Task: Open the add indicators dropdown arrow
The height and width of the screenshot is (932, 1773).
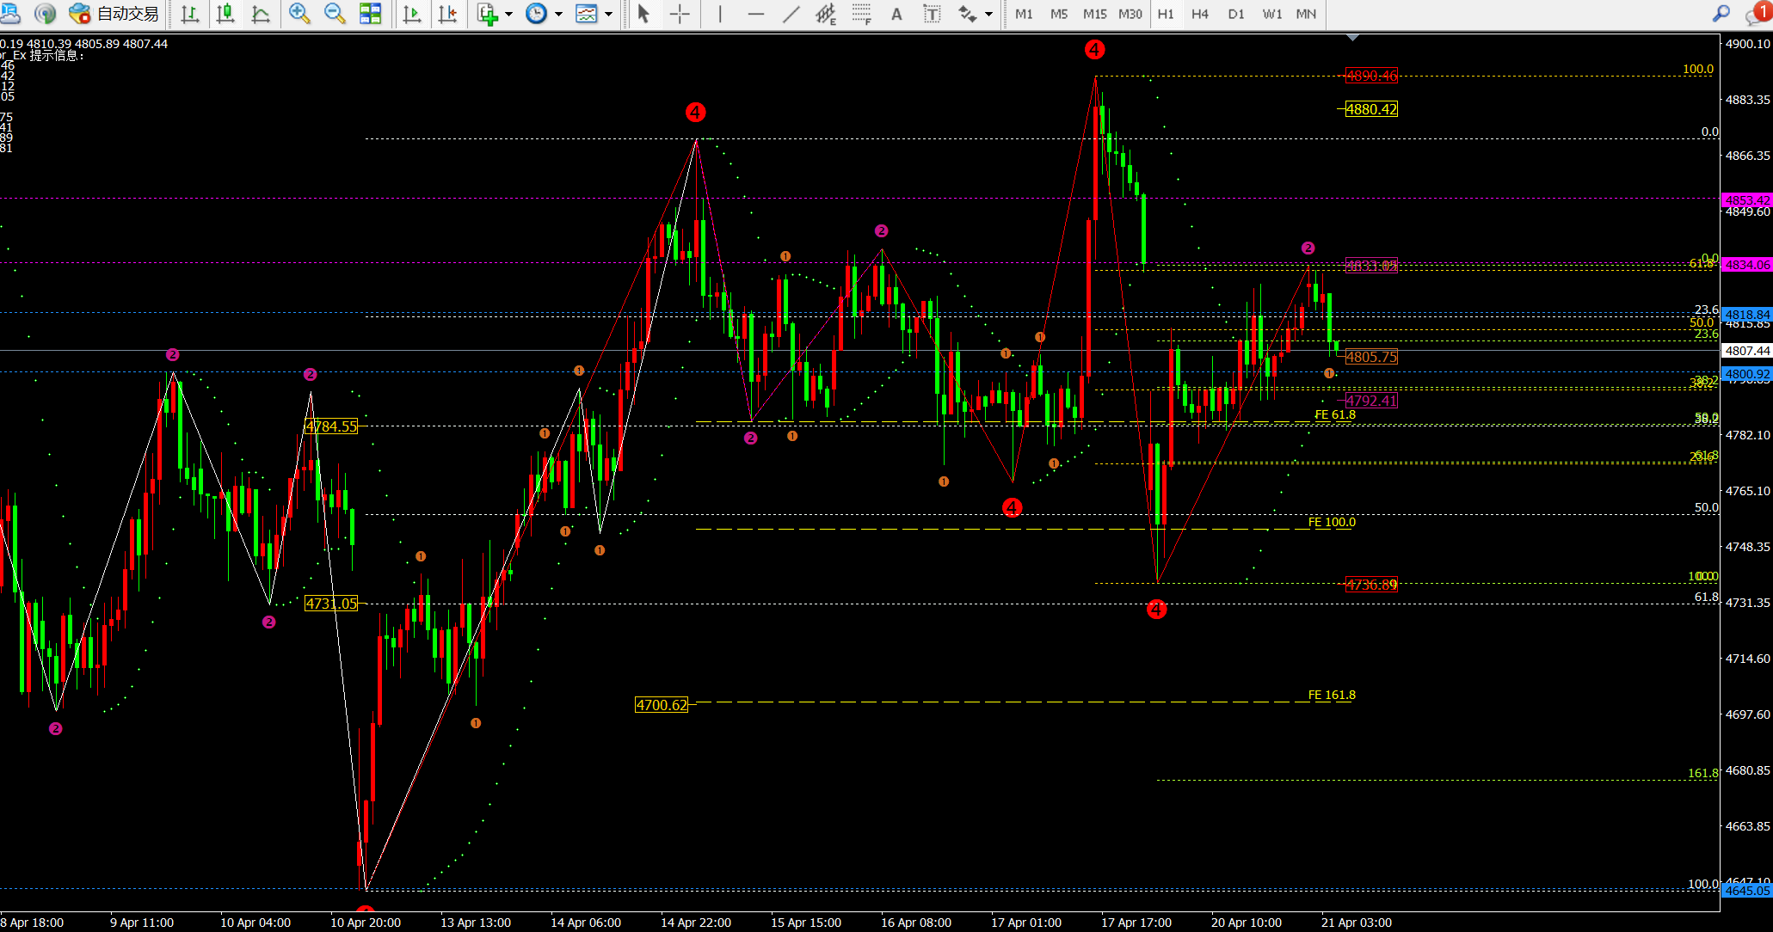Action: pyautogui.click(x=509, y=14)
